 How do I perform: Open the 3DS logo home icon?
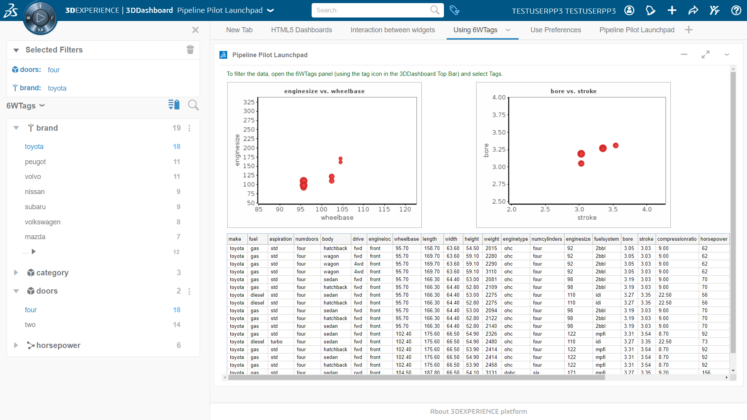pos(11,10)
